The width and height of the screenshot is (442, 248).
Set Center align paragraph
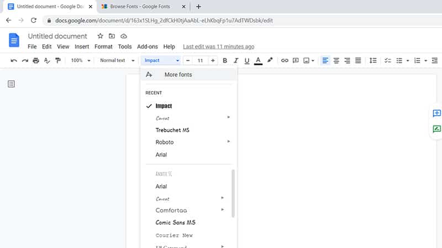pyautogui.click(x=336, y=61)
